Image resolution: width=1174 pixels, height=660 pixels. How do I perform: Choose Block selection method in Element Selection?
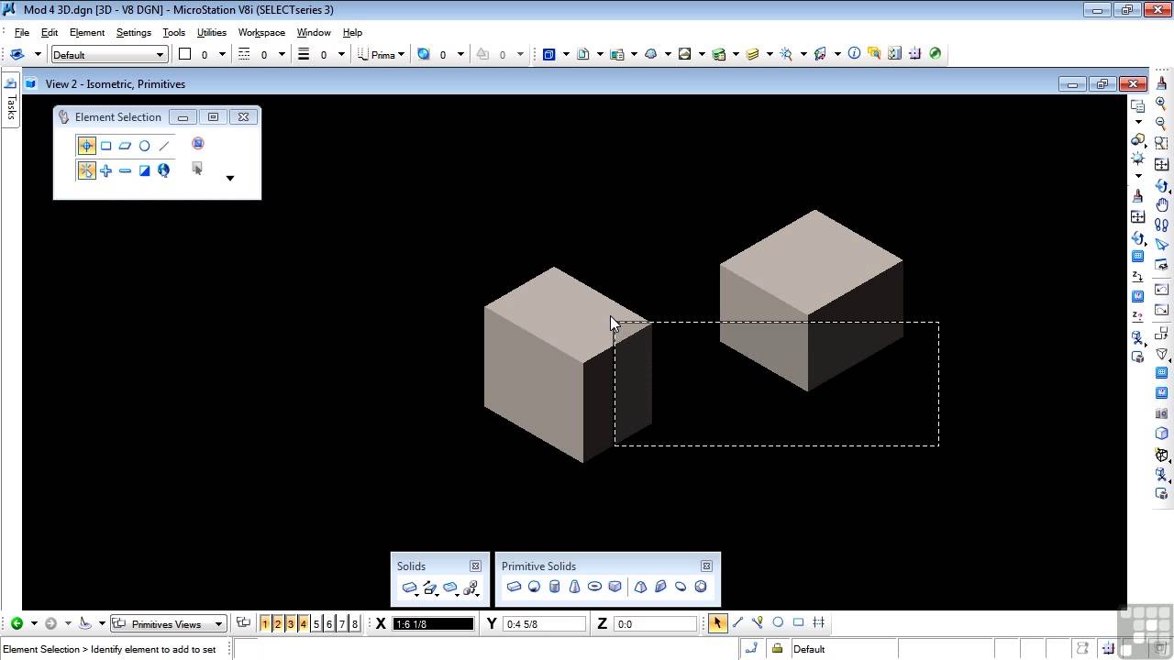point(105,146)
